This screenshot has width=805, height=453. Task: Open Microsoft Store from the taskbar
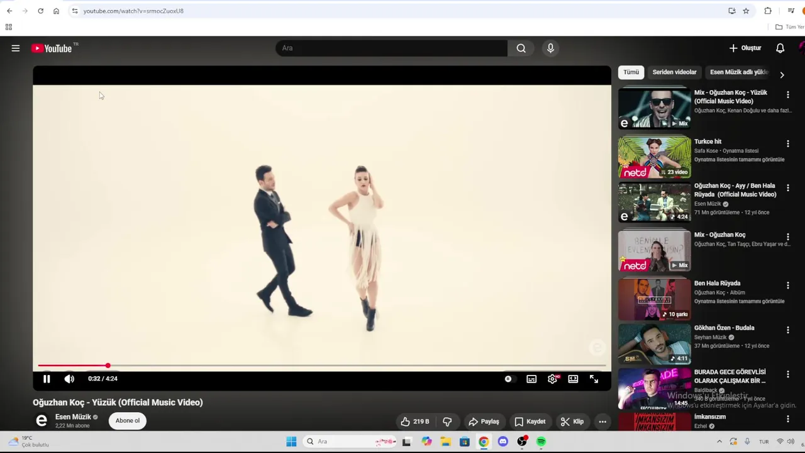(x=464, y=442)
